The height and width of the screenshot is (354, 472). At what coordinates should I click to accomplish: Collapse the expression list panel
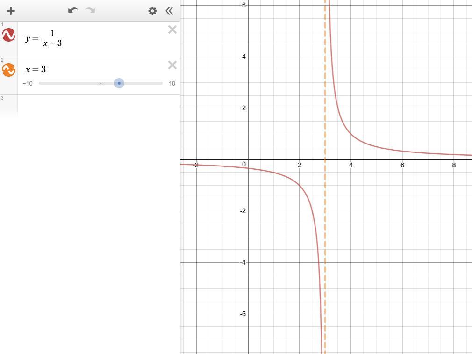coord(169,11)
